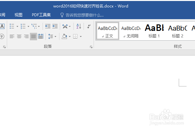Viewport: 195px width, 130px height.
Task: Click the multilevel list icon
Action: 34,26
